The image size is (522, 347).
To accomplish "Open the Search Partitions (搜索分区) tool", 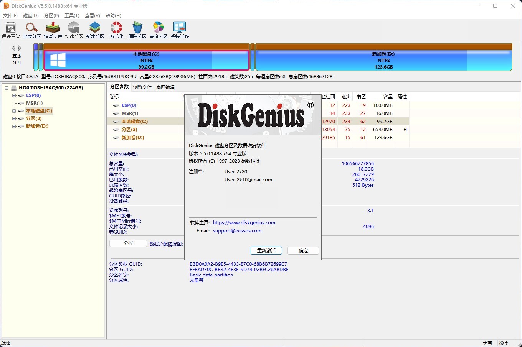I will 32,30.
